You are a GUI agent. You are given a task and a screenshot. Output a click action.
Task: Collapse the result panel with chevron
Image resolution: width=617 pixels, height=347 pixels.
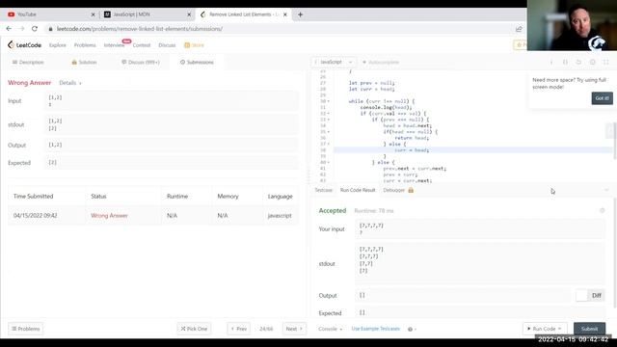606,190
